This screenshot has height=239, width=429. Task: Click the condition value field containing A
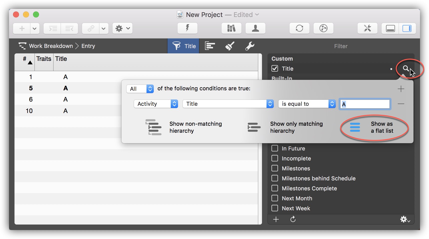(x=364, y=104)
